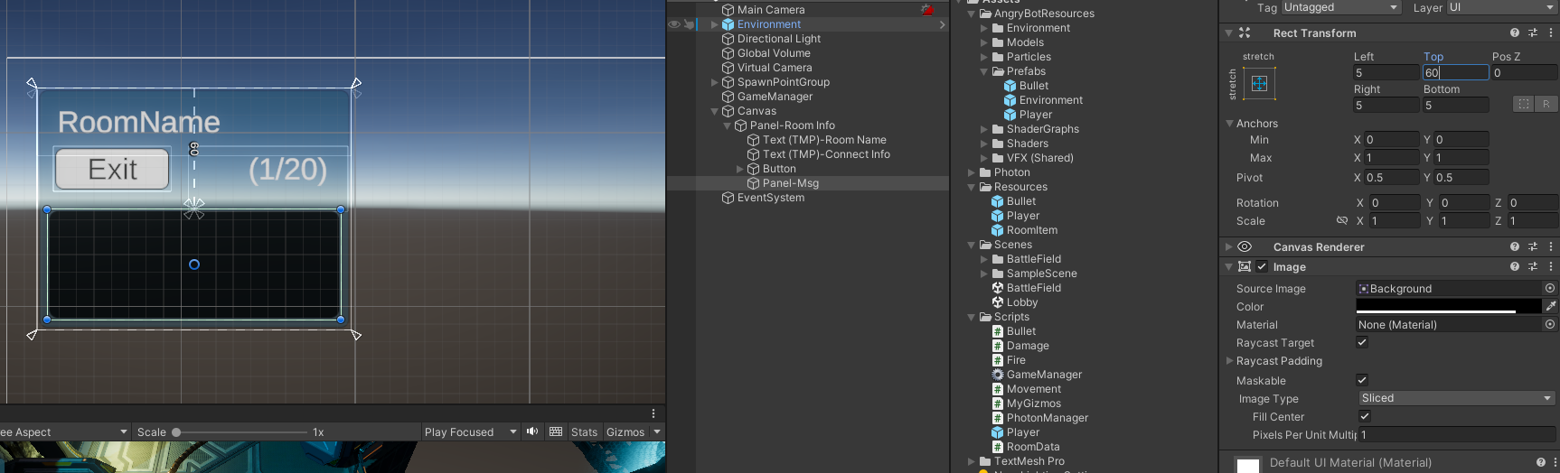The image size is (1560, 473).
Task: Disable the Image component checkbox
Action: (1262, 266)
